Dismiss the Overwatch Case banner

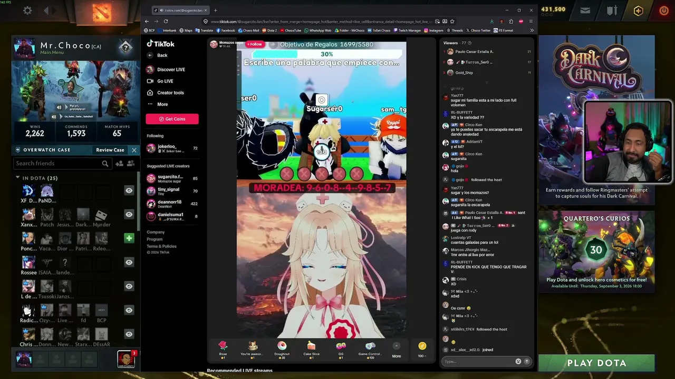(x=134, y=150)
